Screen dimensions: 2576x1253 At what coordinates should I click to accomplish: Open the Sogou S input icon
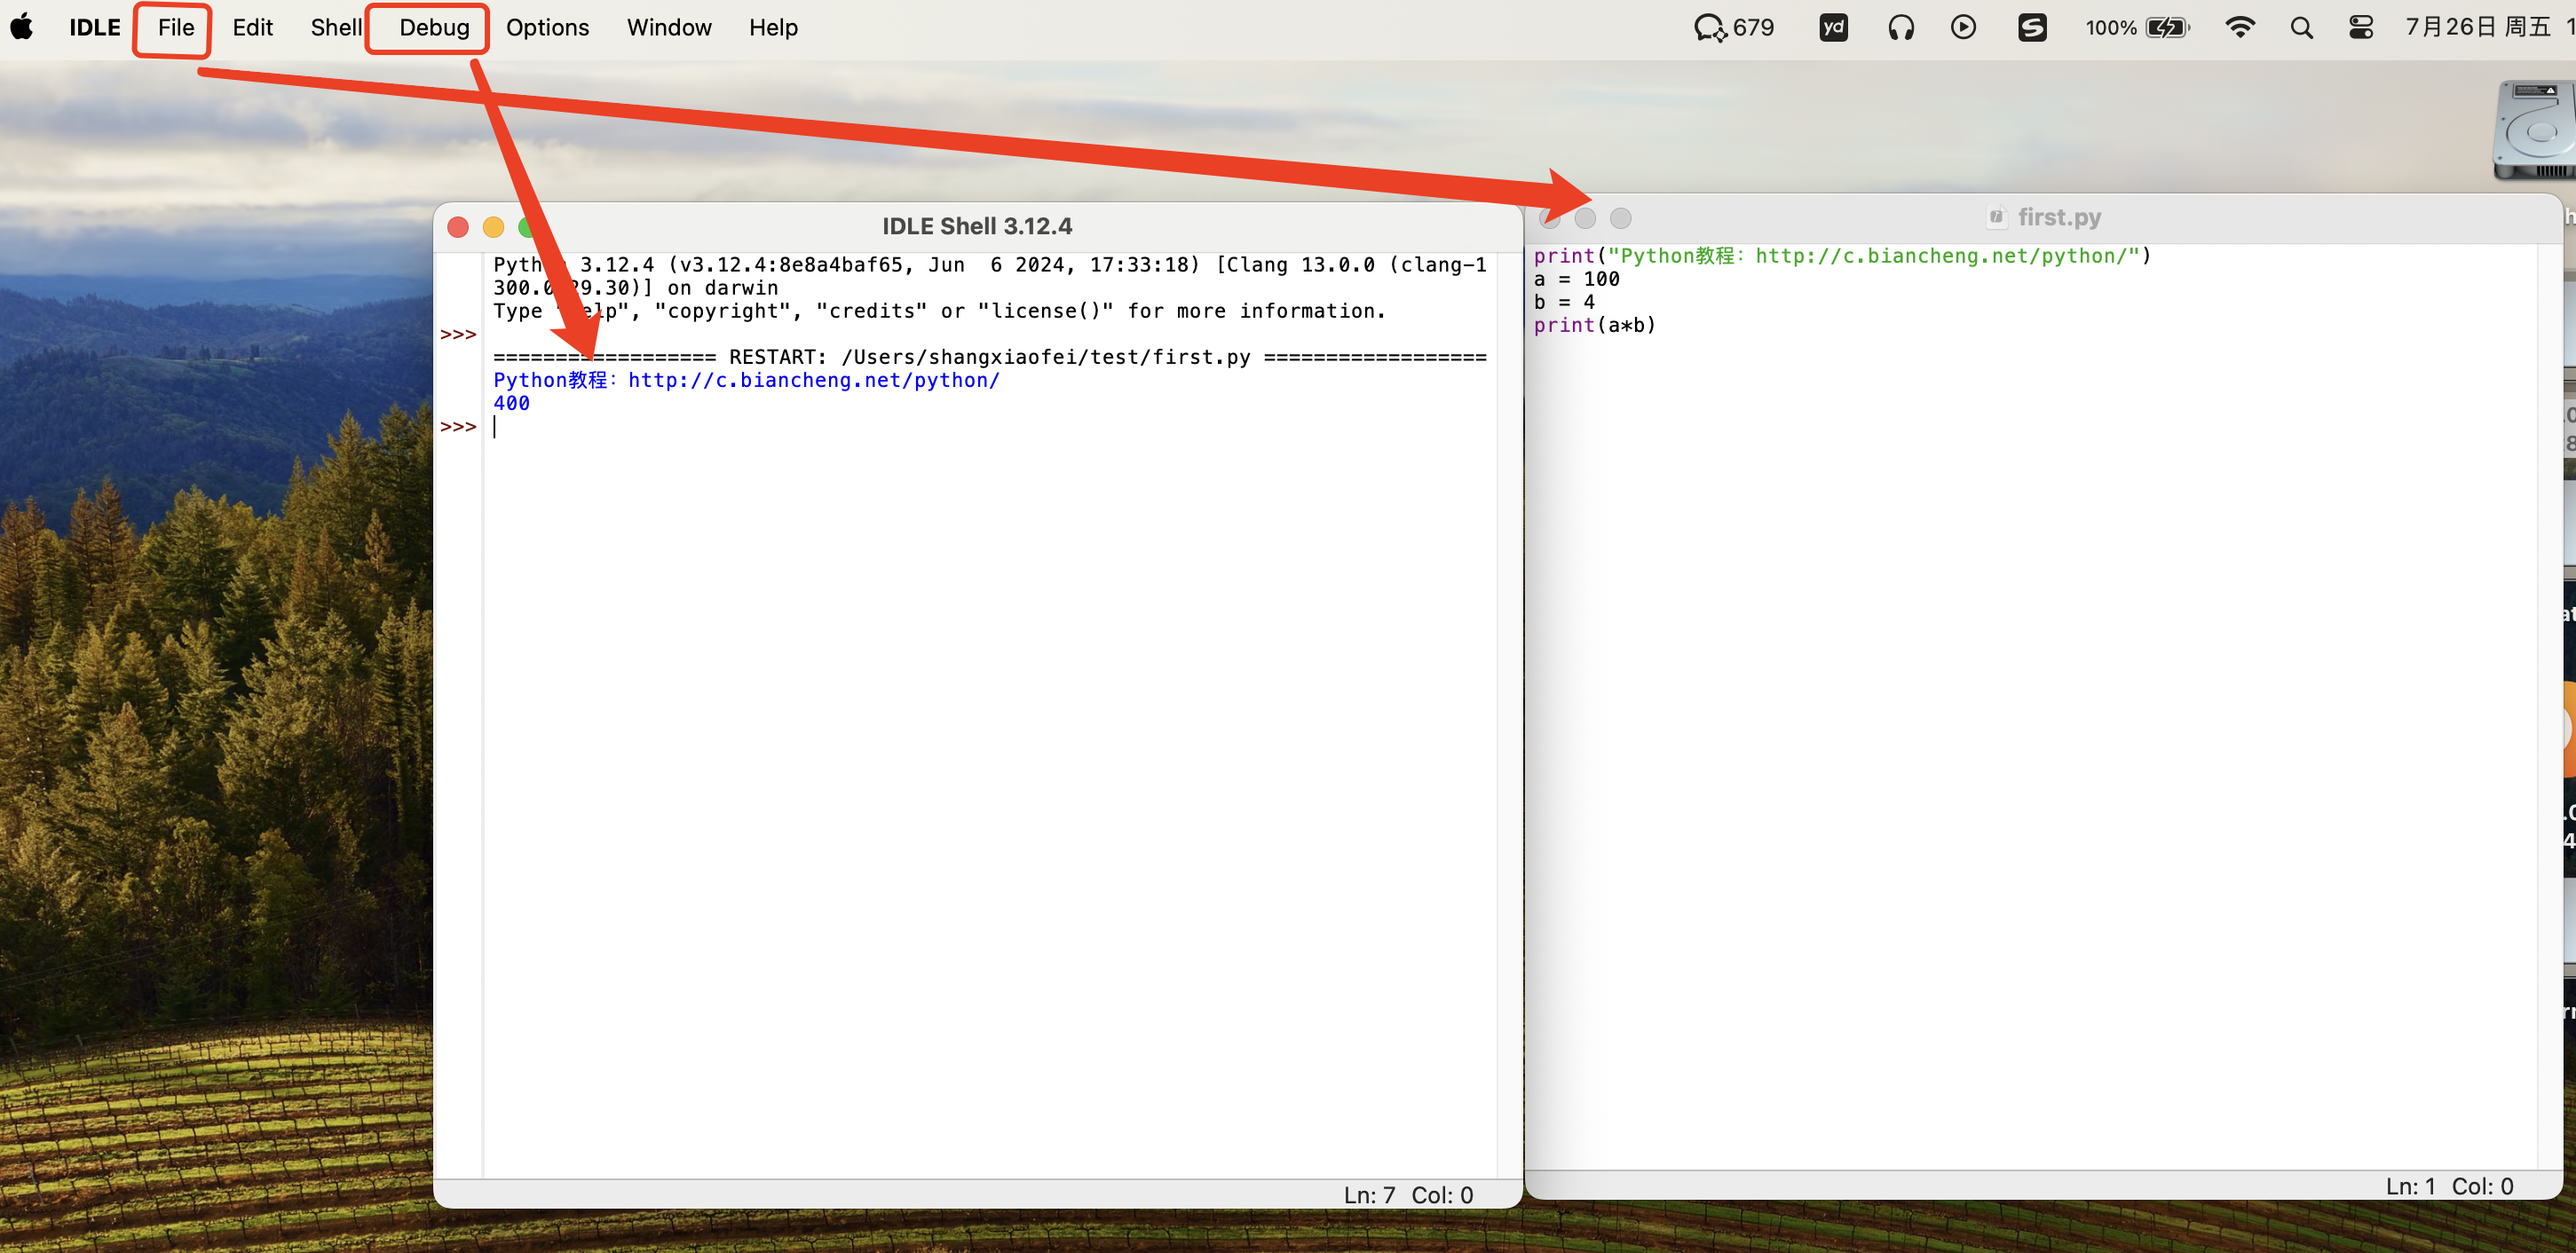coord(2031,27)
